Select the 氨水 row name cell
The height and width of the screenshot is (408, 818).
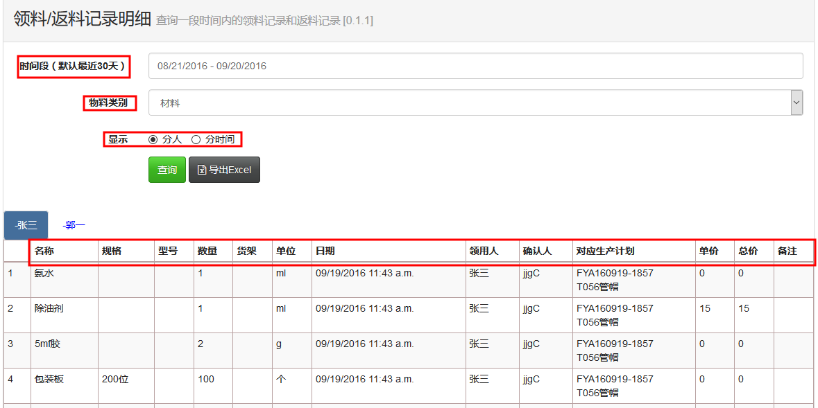pos(44,273)
